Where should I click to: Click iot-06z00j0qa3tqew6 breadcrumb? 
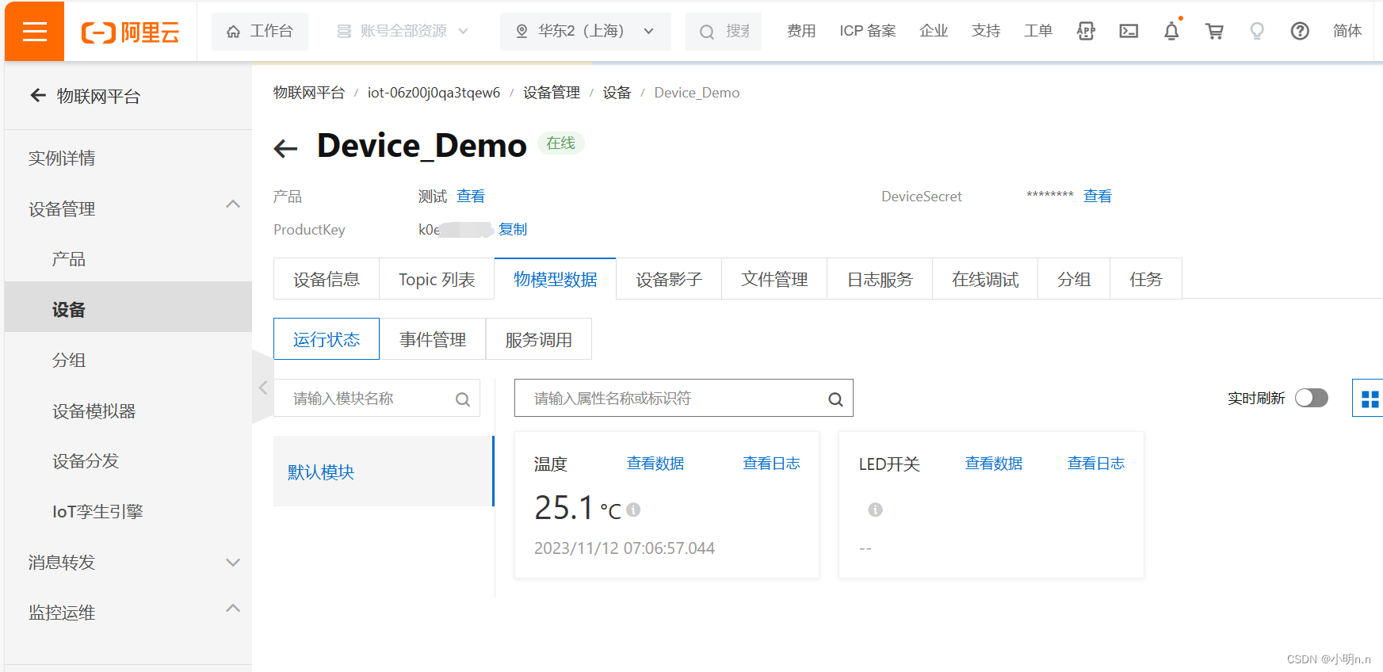(434, 93)
